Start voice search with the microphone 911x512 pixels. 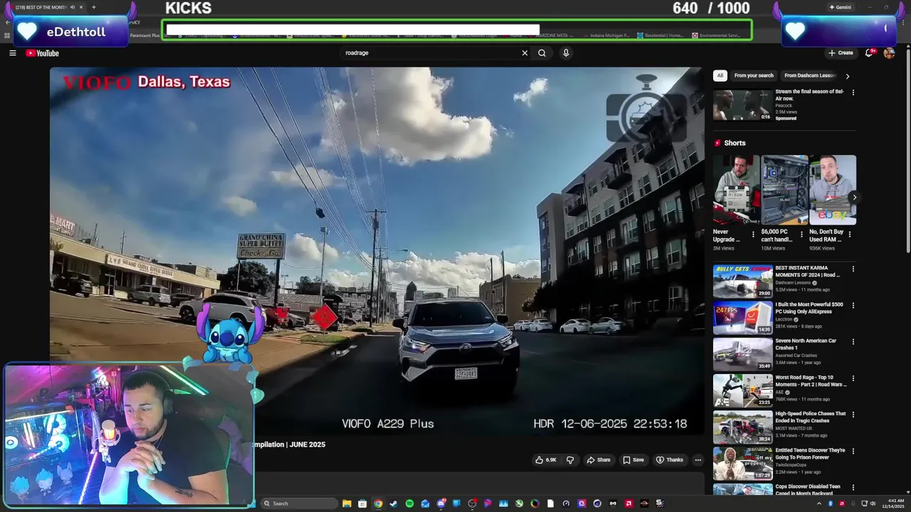566,53
